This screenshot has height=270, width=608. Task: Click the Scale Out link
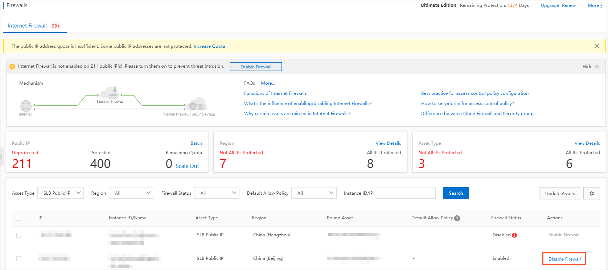[187, 166]
